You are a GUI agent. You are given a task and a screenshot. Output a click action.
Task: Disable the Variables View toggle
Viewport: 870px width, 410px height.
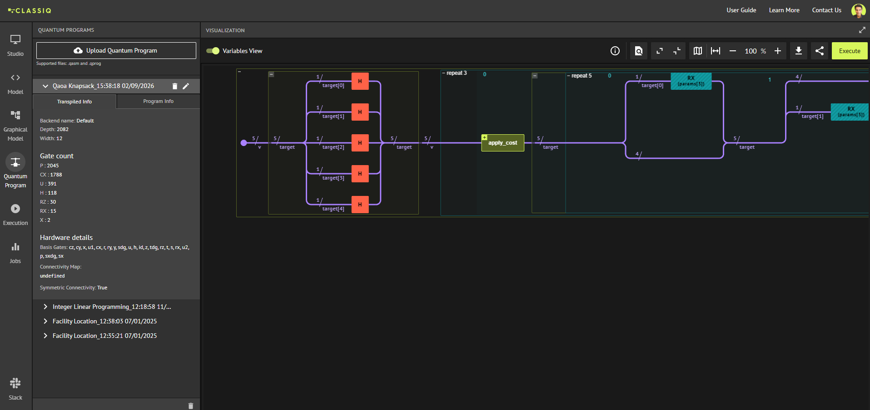pos(213,51)
